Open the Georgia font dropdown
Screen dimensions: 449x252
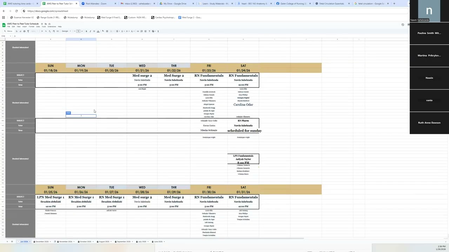coord(66,31)
